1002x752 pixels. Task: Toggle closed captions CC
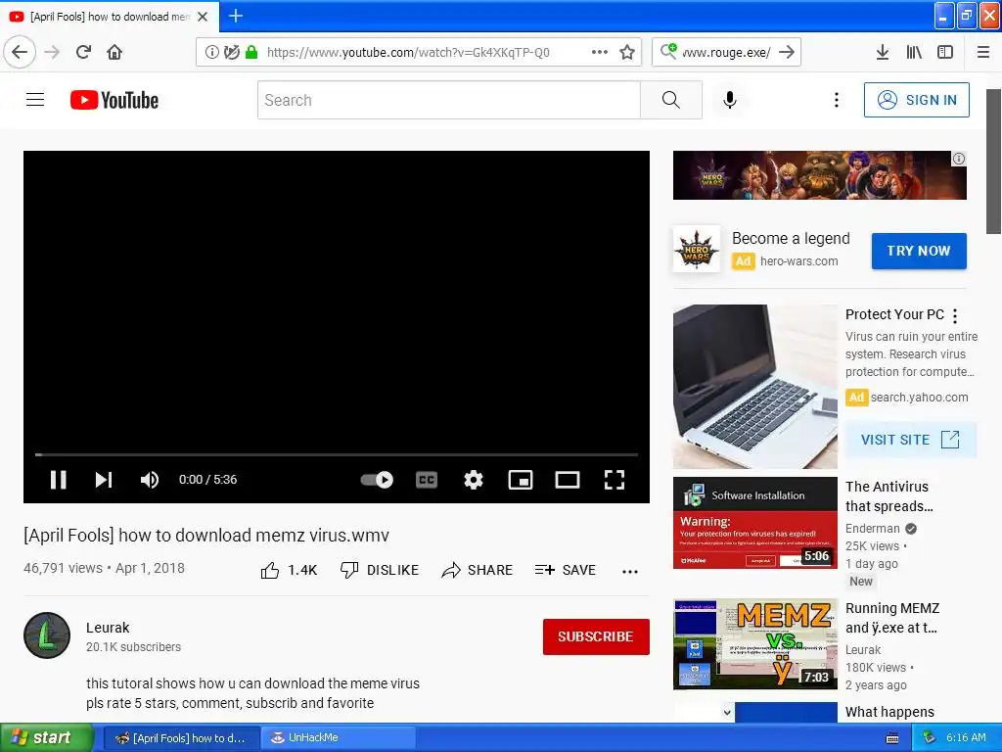pos(427,480)
